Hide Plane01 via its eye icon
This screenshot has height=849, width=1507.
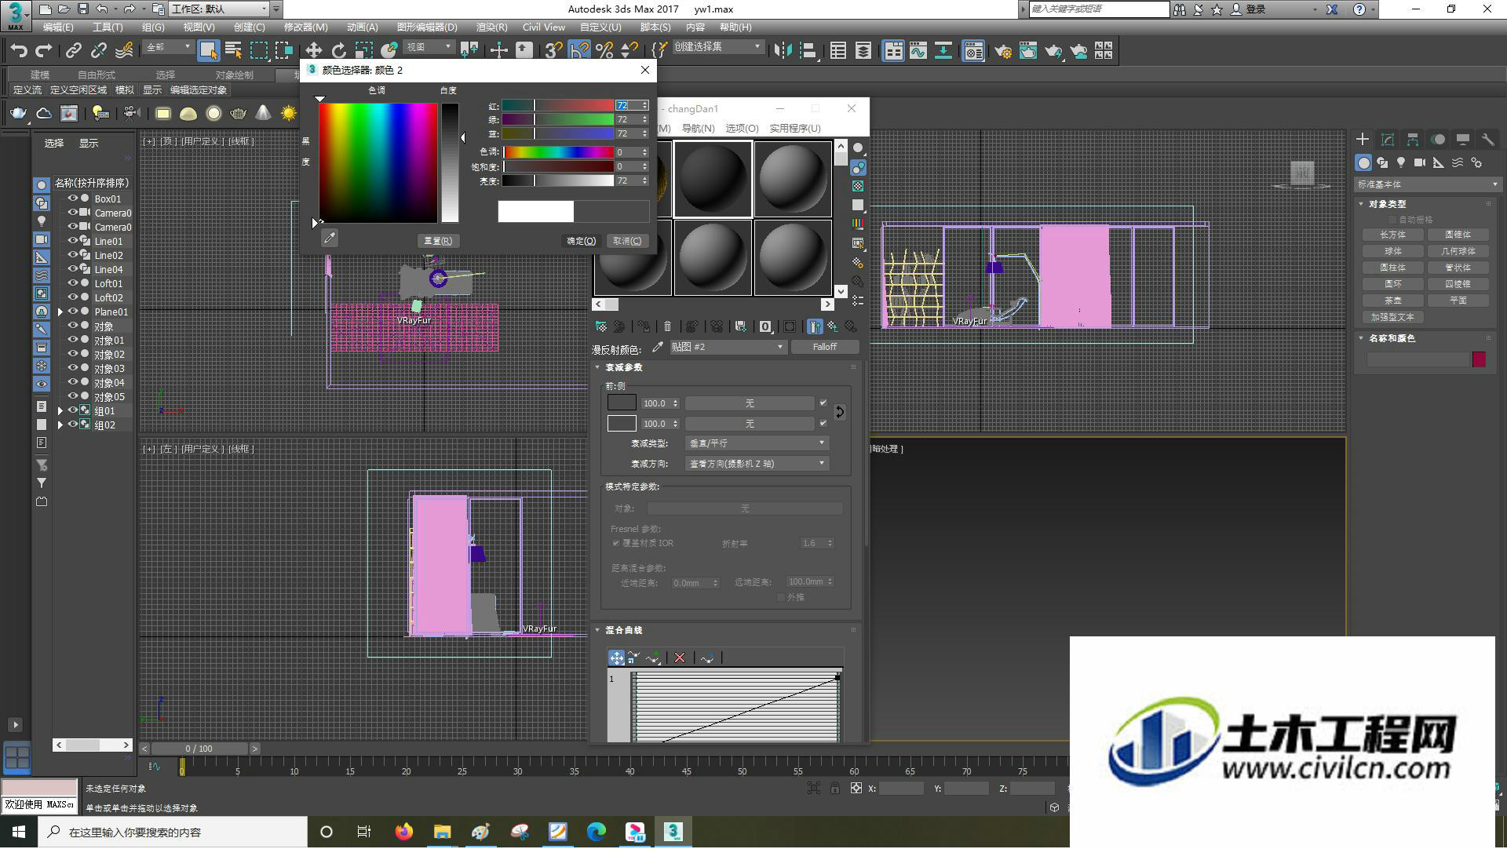pyautogui.click(x=72, y=312)
